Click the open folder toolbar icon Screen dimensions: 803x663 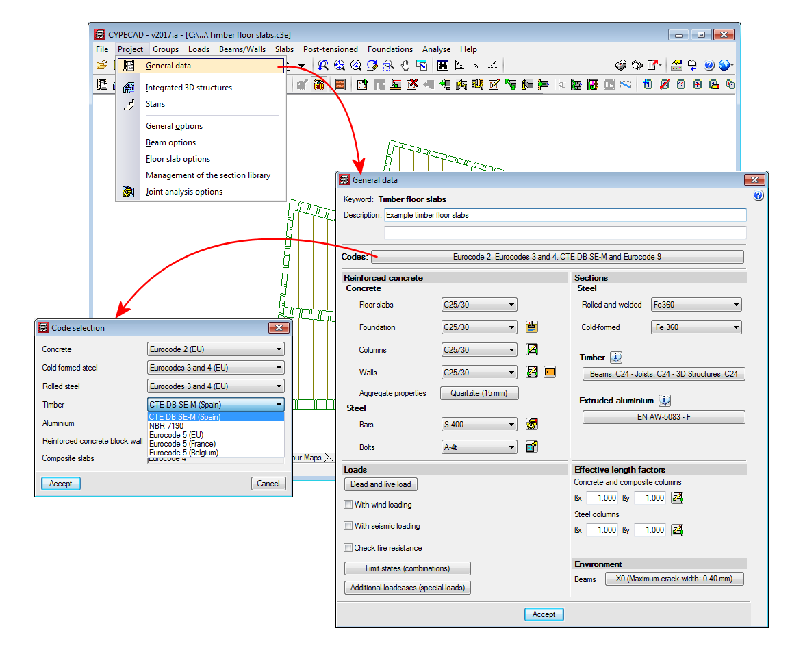pos(102,66)
